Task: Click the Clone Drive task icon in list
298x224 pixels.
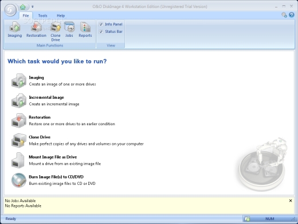Action: pyautogui.click(x=19, y=141)
